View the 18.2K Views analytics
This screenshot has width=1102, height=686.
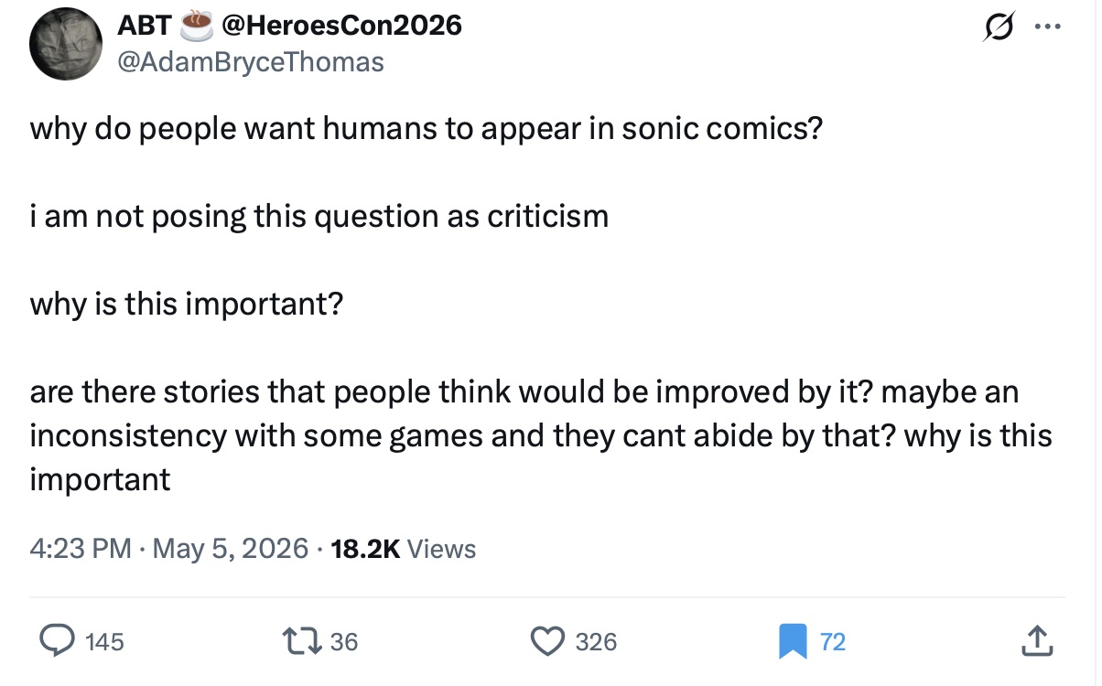404,549
